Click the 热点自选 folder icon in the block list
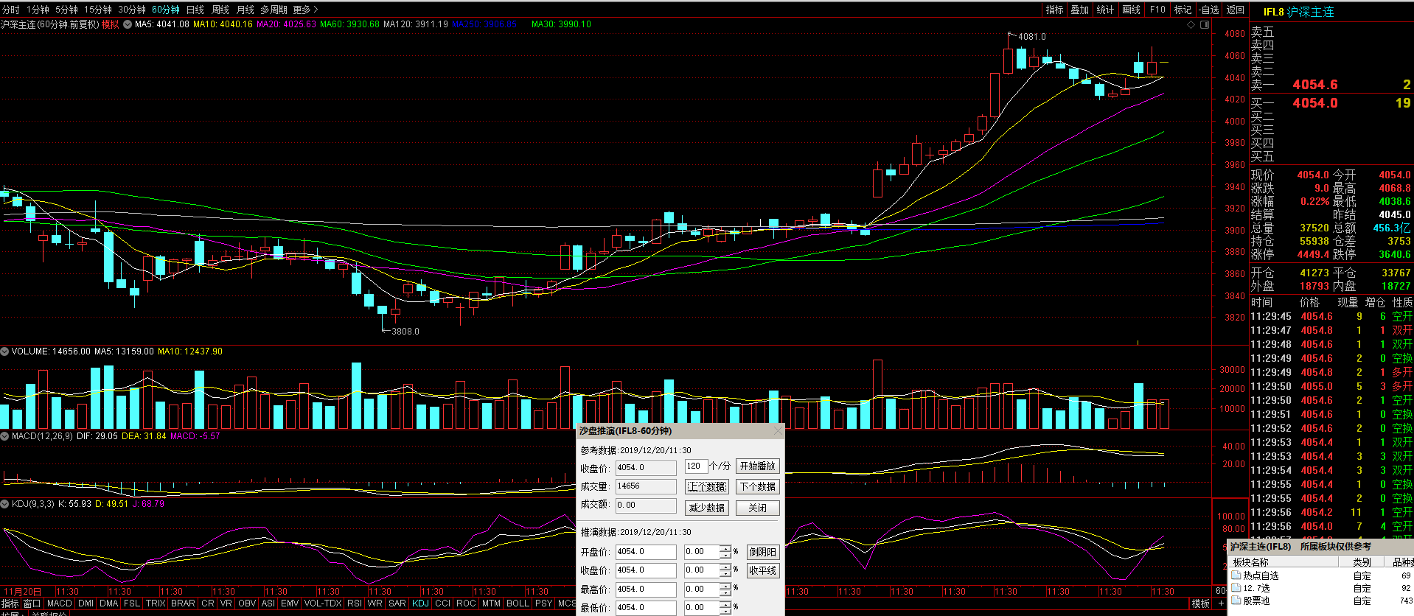This screenshot has height=616, width=1414. [1236, 575]
